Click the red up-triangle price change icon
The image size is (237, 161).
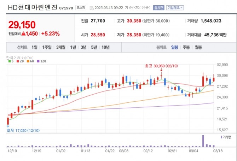click(24, 34)
